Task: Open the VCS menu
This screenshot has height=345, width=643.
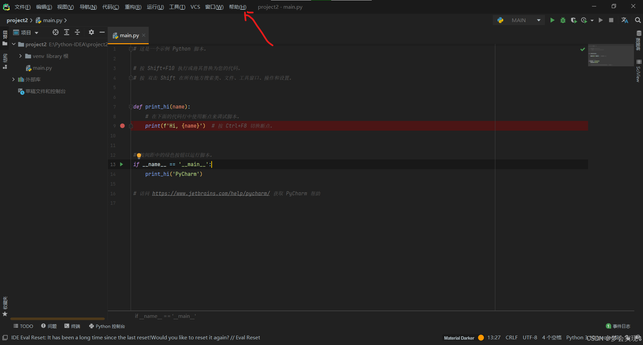Action: point(195,7)
